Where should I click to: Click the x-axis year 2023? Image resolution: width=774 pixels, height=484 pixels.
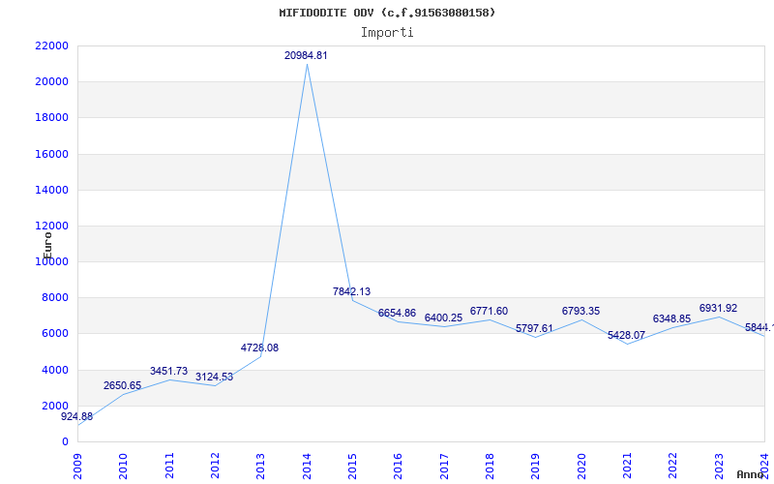click(x=719, y=467)
